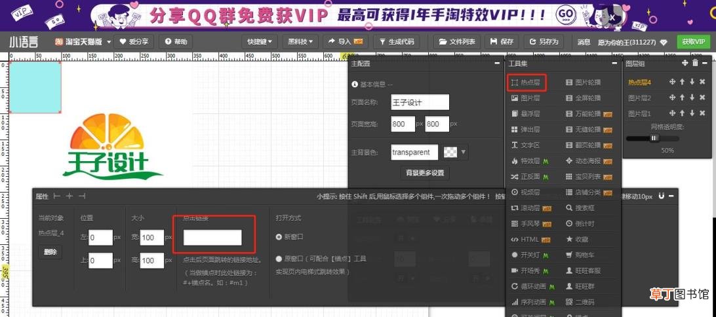The height and width of the screenshot is (317, 716).
Task: Click 生成代码 generate code button
Action: click(x=396, y=41)
